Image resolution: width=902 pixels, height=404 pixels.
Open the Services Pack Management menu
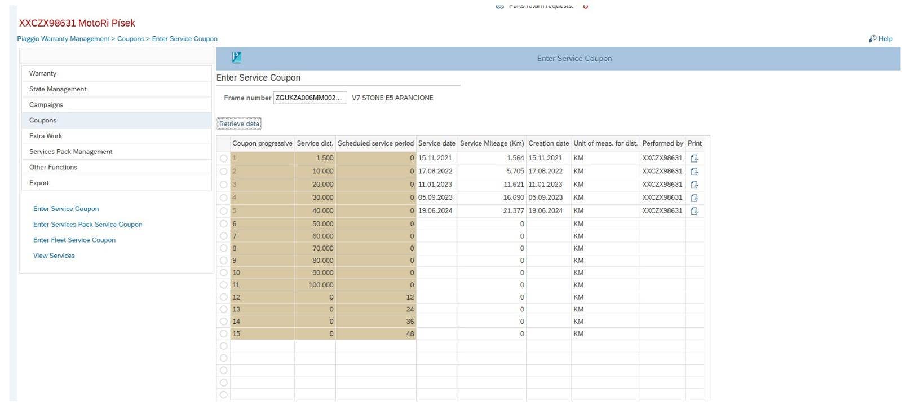[x=116, y=152]
